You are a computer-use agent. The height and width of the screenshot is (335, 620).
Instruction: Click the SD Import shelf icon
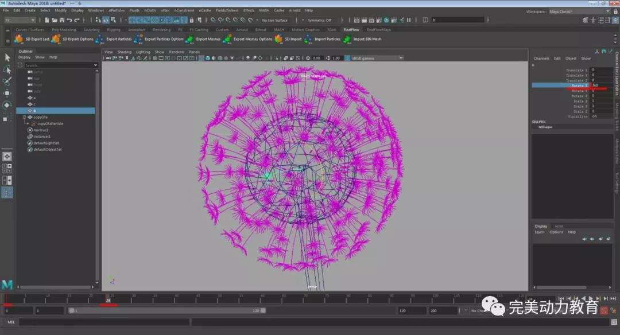[278, 39]
